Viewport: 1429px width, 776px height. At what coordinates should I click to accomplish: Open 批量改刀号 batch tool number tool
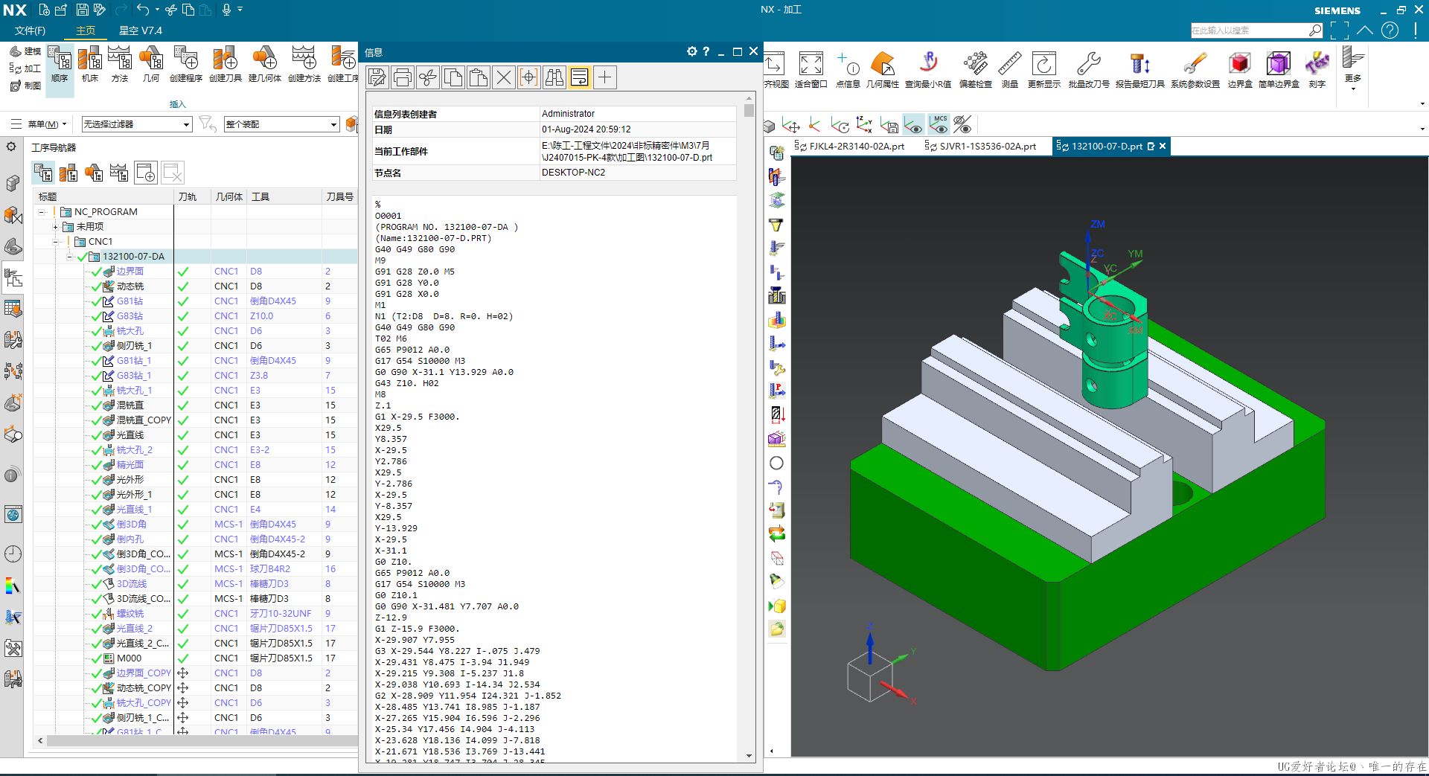point(1089,70)
